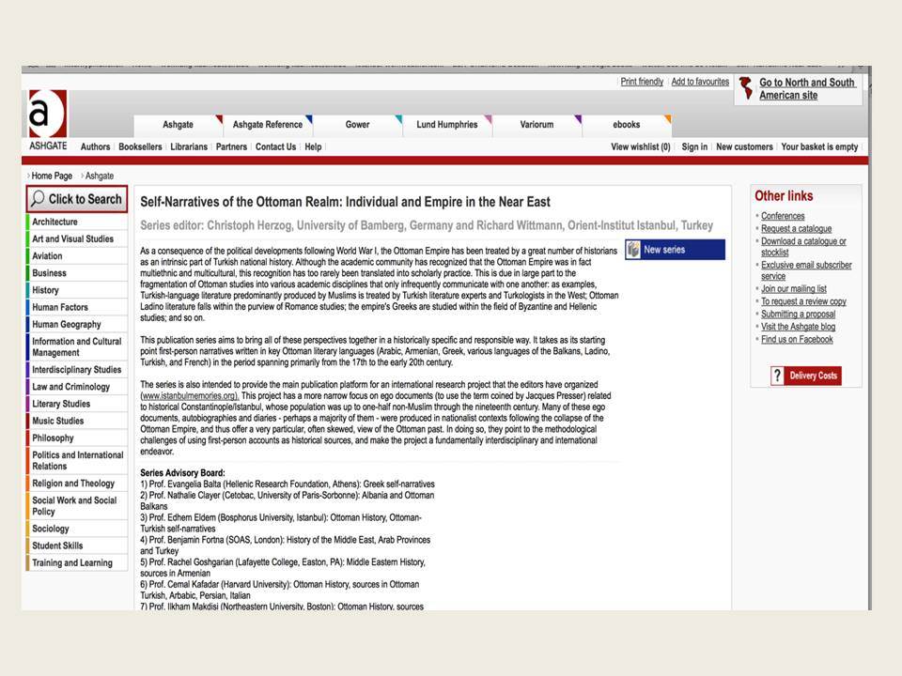Click the New series book icon
Screen dimensions: 902x676
pos(633,250)
